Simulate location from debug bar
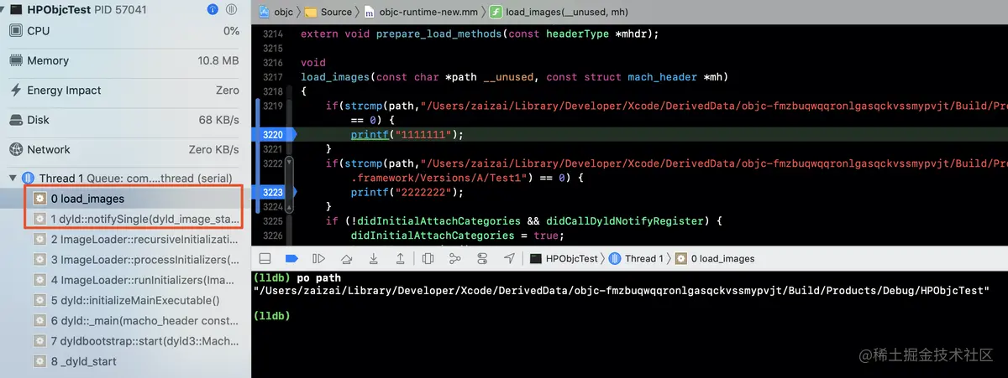The image size is (1008, 378). (x=509, y=258)
